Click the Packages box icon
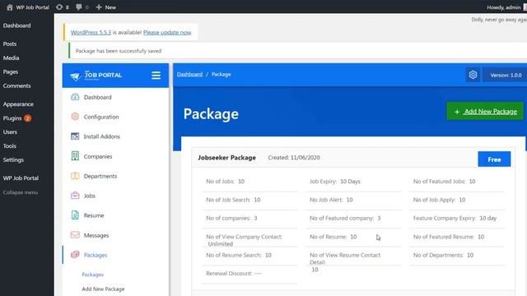527x296 pixels. tap(75, 255)
